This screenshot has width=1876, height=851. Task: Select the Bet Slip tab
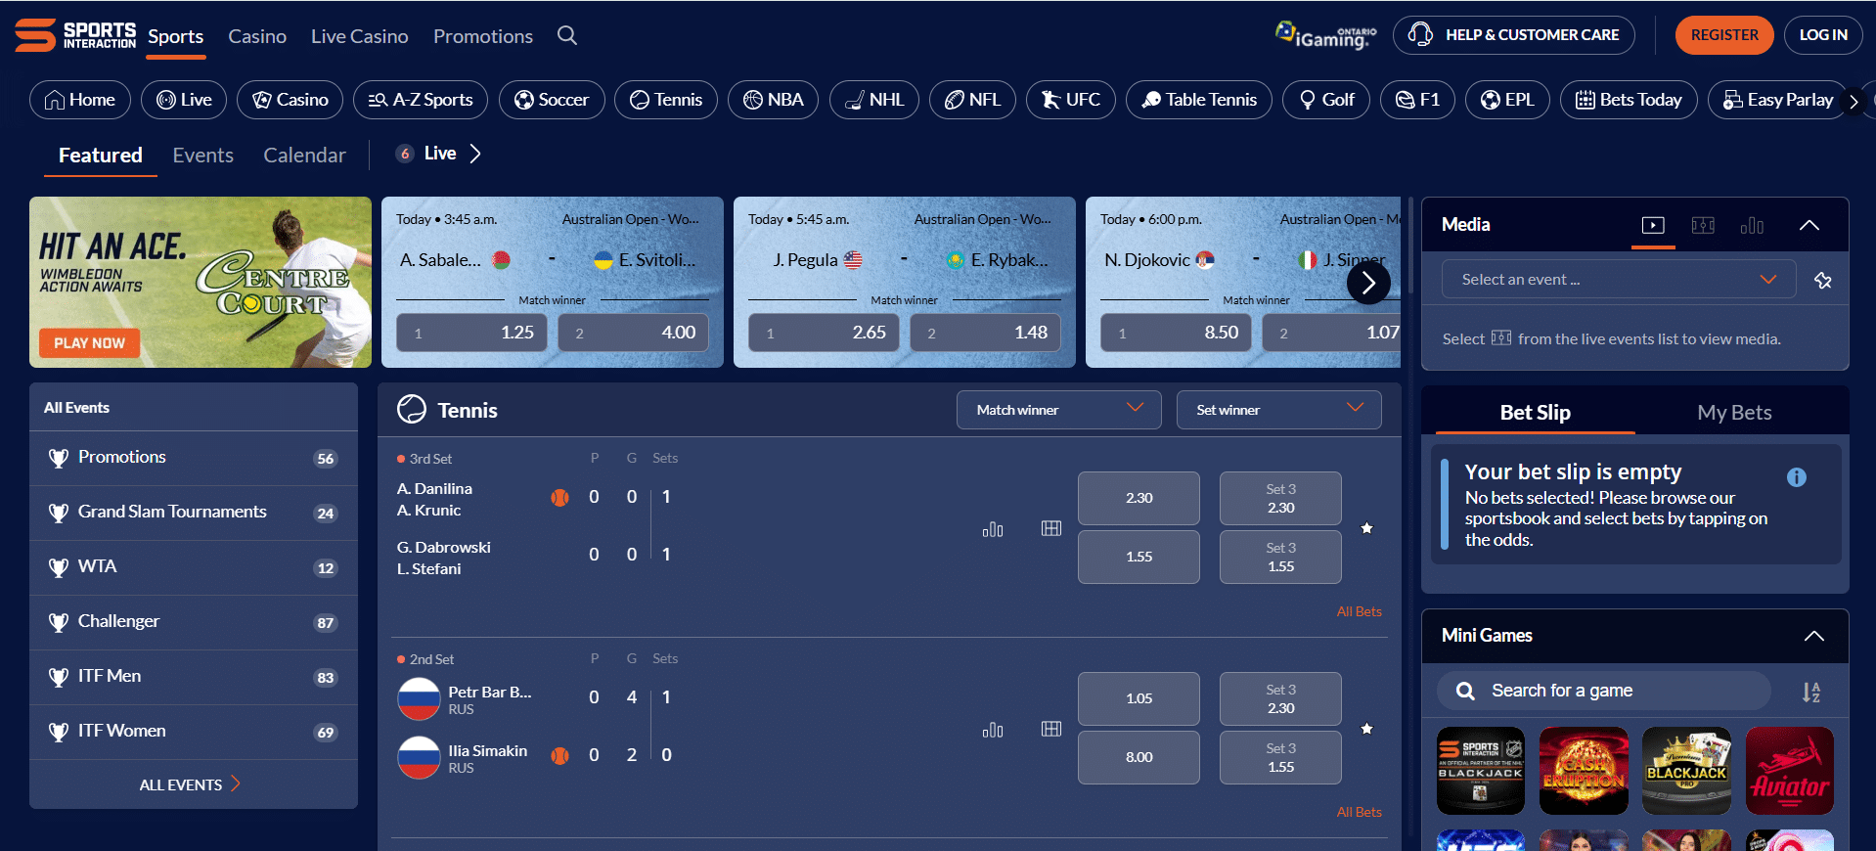[x=1536, y=413]
